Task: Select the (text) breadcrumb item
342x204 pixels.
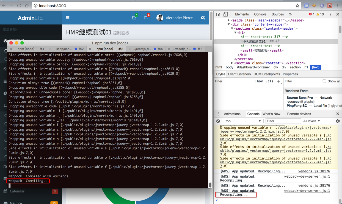Action: [316, 67]
